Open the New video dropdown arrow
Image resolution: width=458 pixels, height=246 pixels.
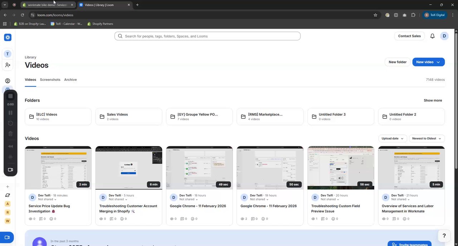click(438, 62)
